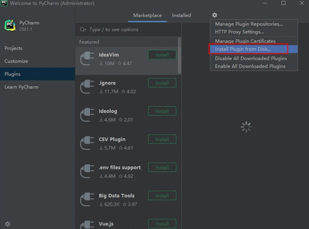Install the .env files support plugin

point(162,168)
